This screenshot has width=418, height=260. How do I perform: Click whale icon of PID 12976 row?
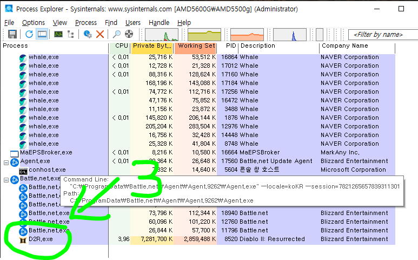pyautogui.click(x=23, y=127)
